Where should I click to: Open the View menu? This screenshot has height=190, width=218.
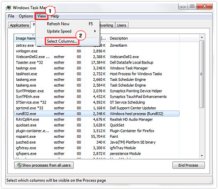[x=42, y=16]
